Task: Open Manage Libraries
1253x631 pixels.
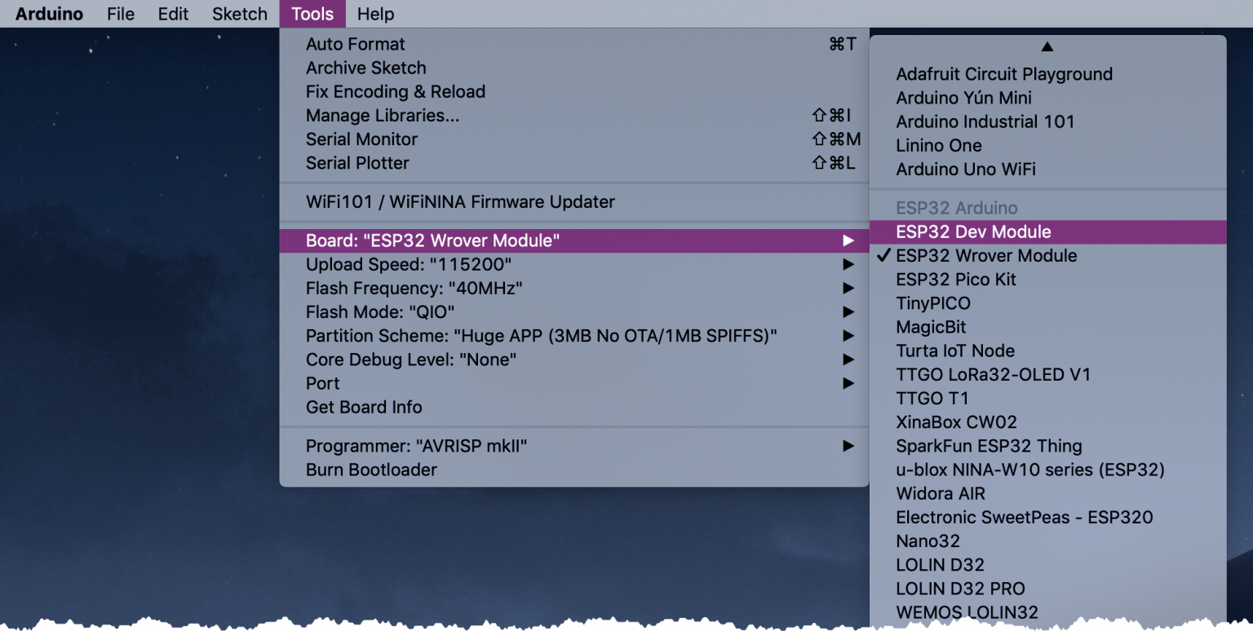Action: point(381,115)
